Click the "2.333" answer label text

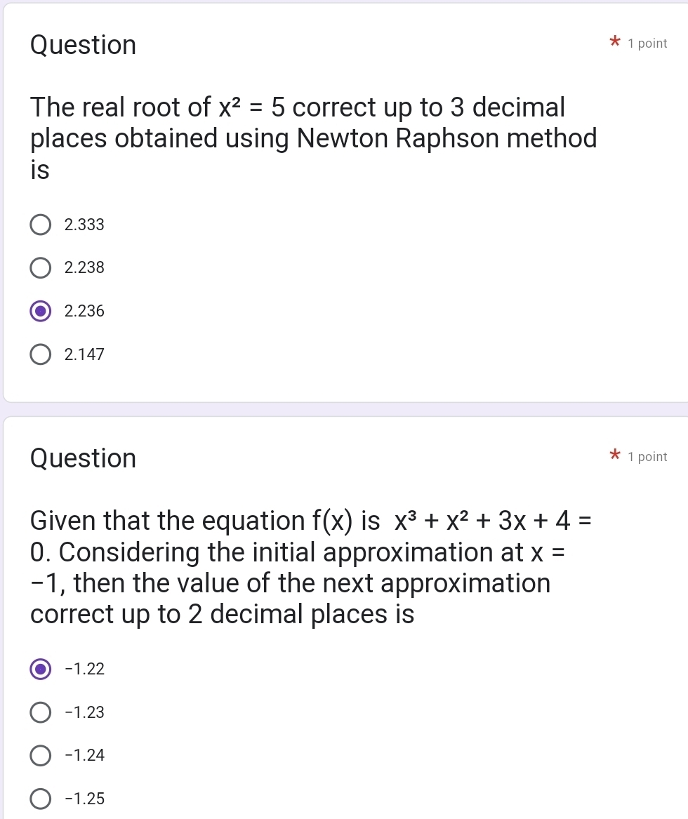click(84, 225)
